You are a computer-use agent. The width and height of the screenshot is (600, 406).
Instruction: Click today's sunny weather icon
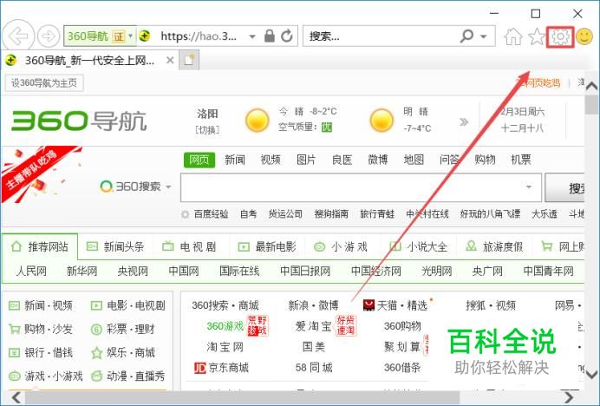pyautogui.click(x=258, y=121)
